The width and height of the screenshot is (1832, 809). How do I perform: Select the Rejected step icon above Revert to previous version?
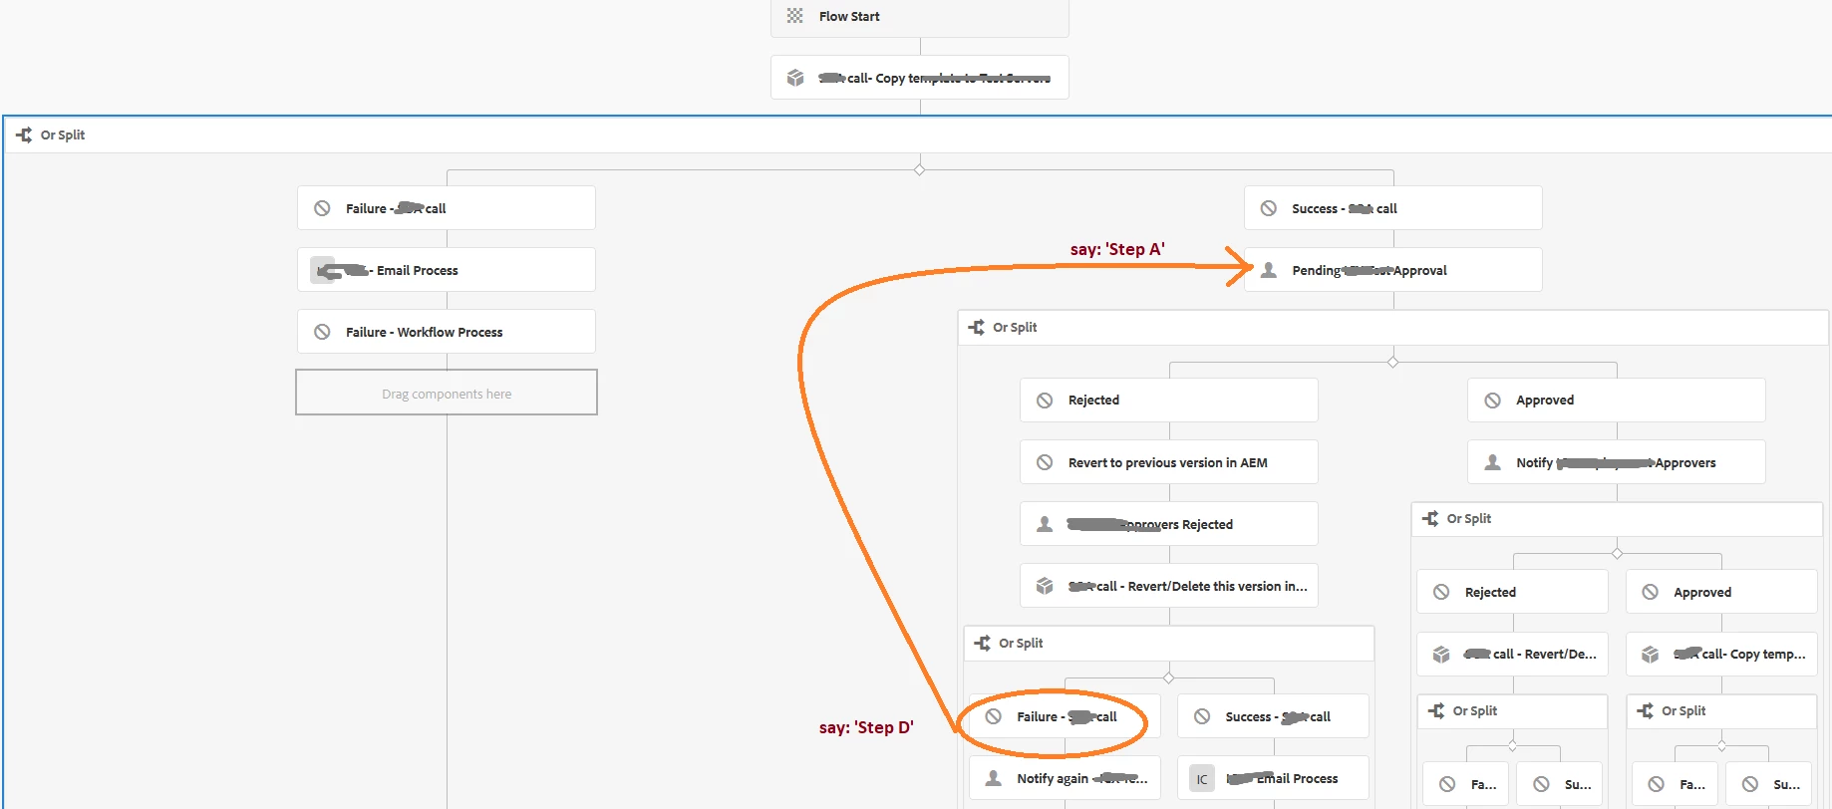(x=1045, y=400)
